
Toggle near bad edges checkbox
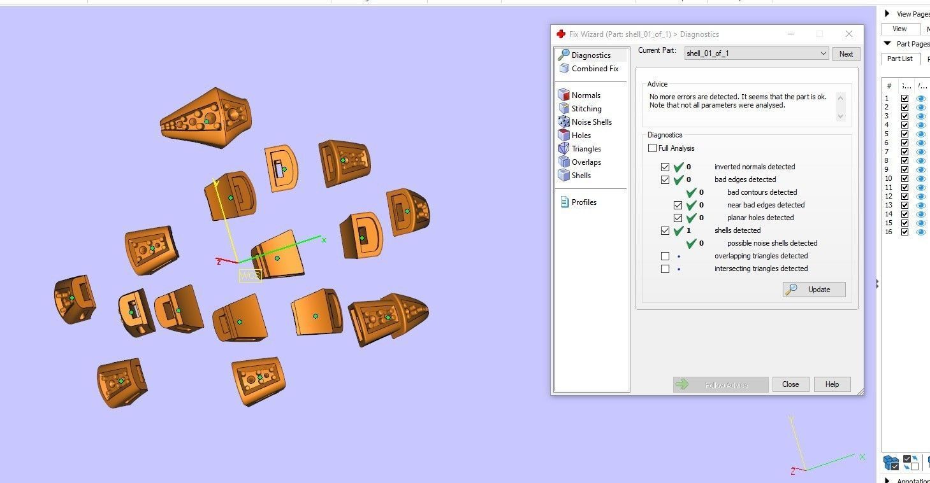coord(678,205)
